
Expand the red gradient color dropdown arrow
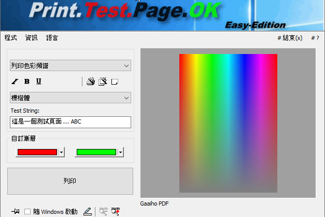coord(61,152)
